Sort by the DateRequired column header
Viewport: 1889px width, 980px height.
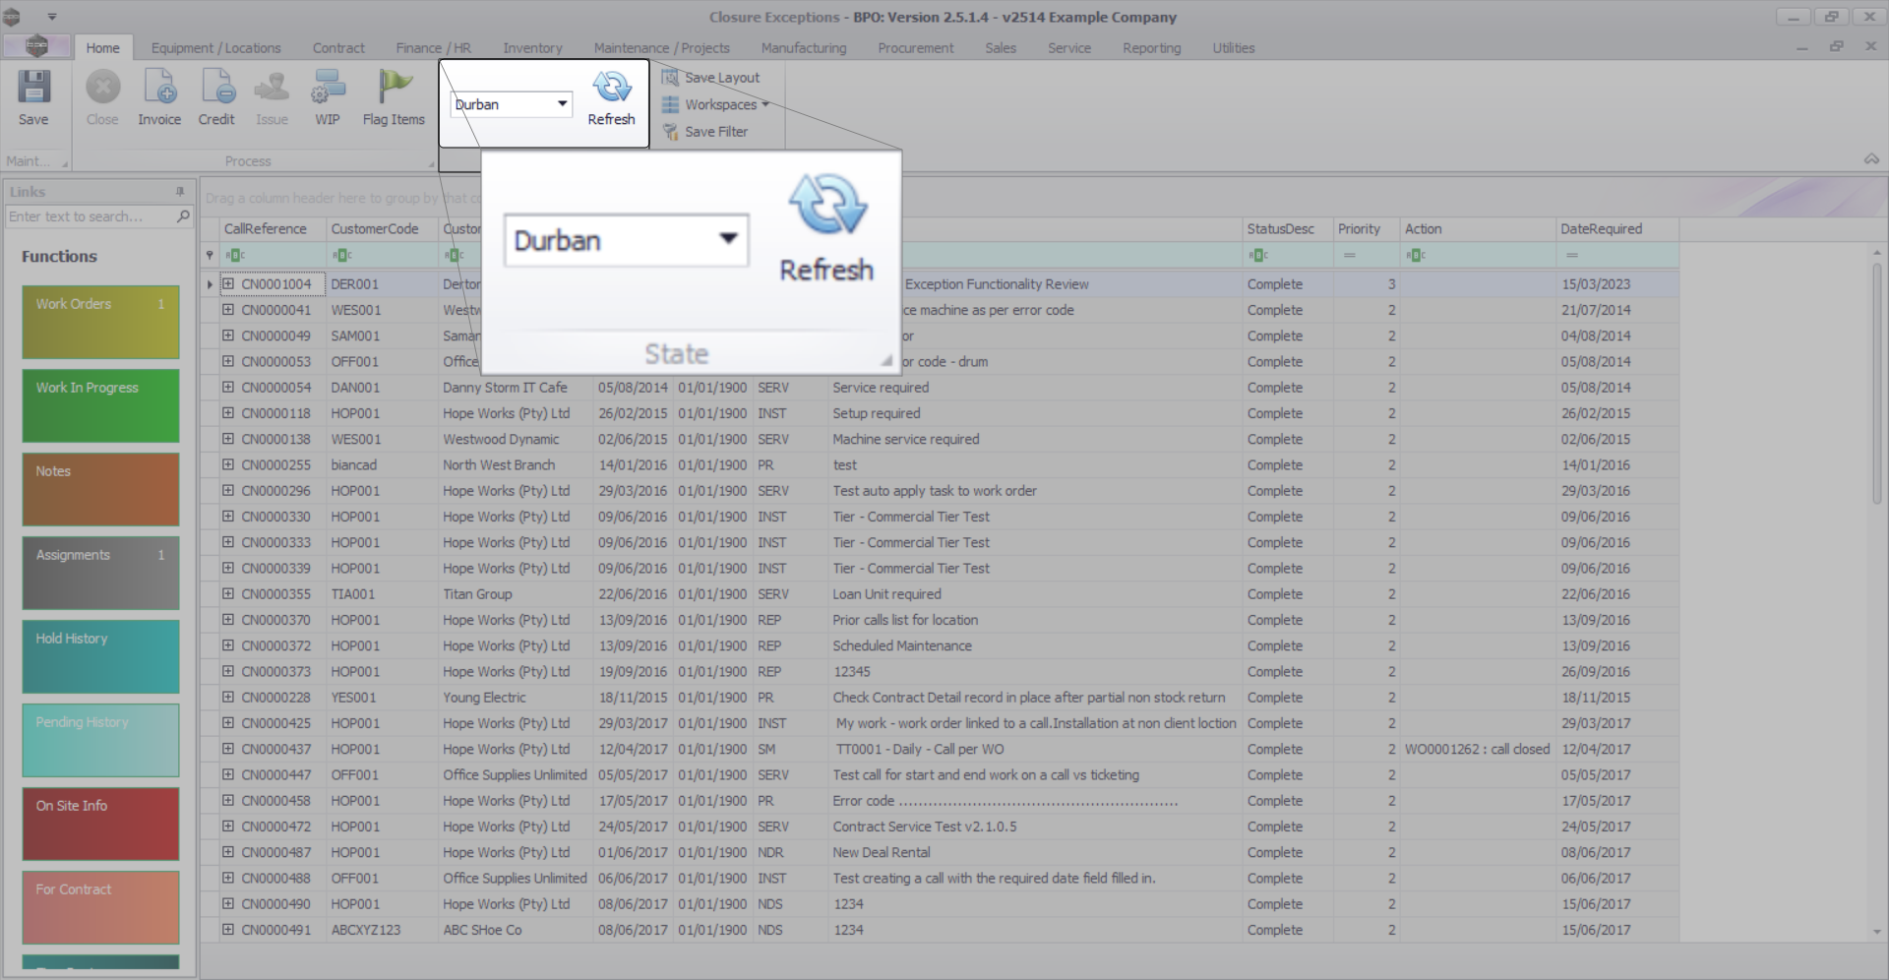(x=1616, y=229)
